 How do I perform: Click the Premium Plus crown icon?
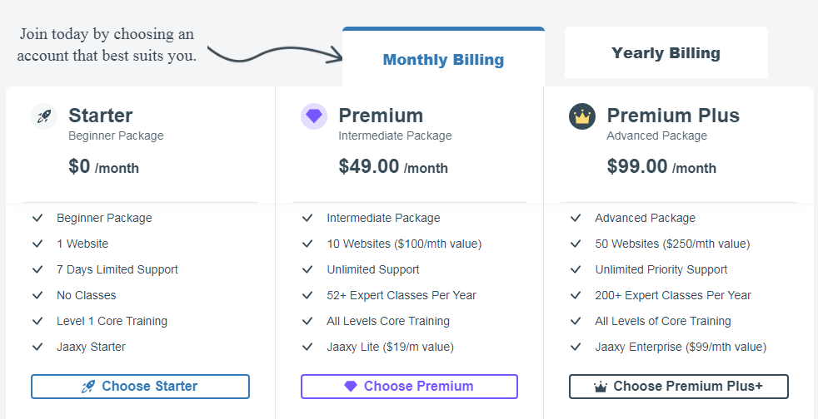pyautogui.click(x=582, y=116)
